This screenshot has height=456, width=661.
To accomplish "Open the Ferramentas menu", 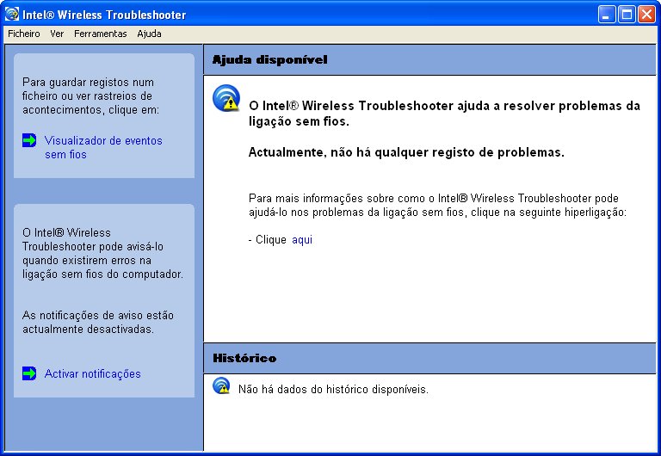I will (101, 34).
